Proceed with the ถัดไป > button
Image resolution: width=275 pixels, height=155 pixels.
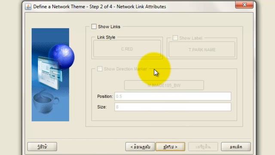tap(170, 146)
